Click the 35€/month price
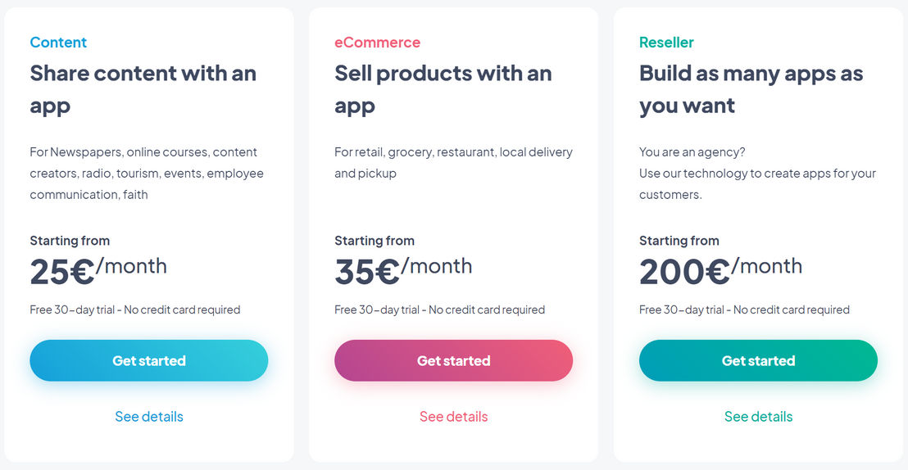Screen dimensions: 908x470 403,269
